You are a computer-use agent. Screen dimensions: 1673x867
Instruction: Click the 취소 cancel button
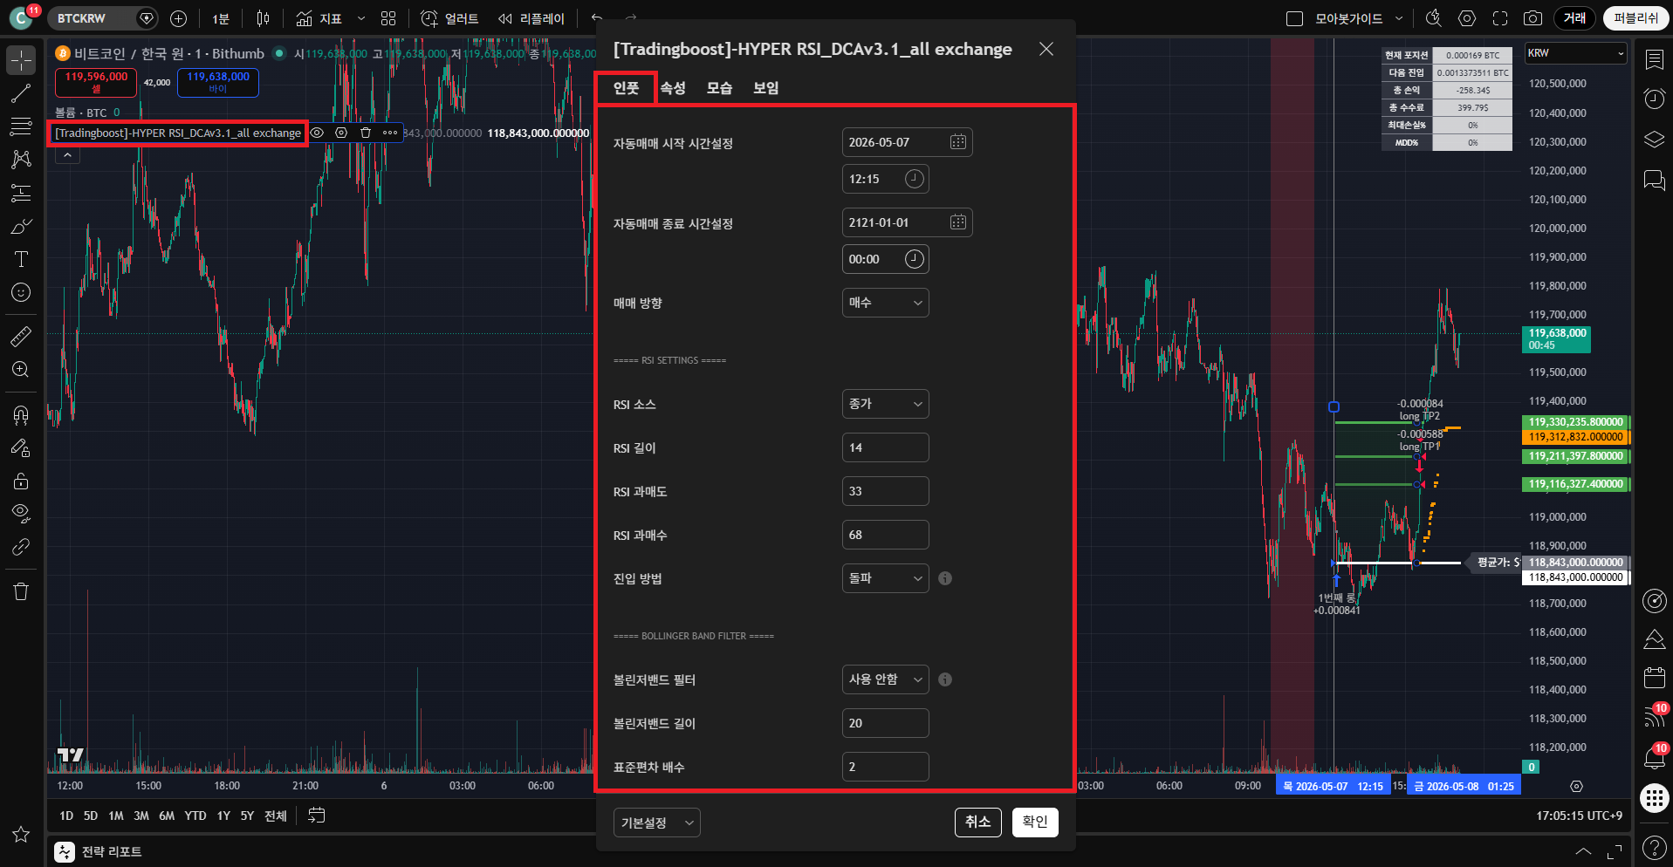[977, 822]
